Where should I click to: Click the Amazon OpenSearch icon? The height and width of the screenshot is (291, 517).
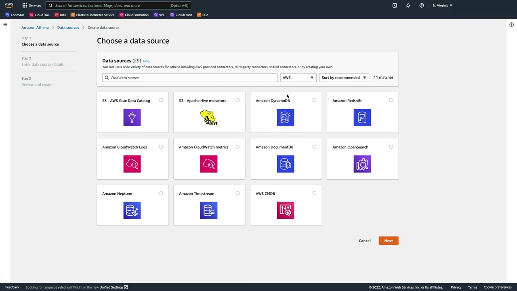click(362, 164)
